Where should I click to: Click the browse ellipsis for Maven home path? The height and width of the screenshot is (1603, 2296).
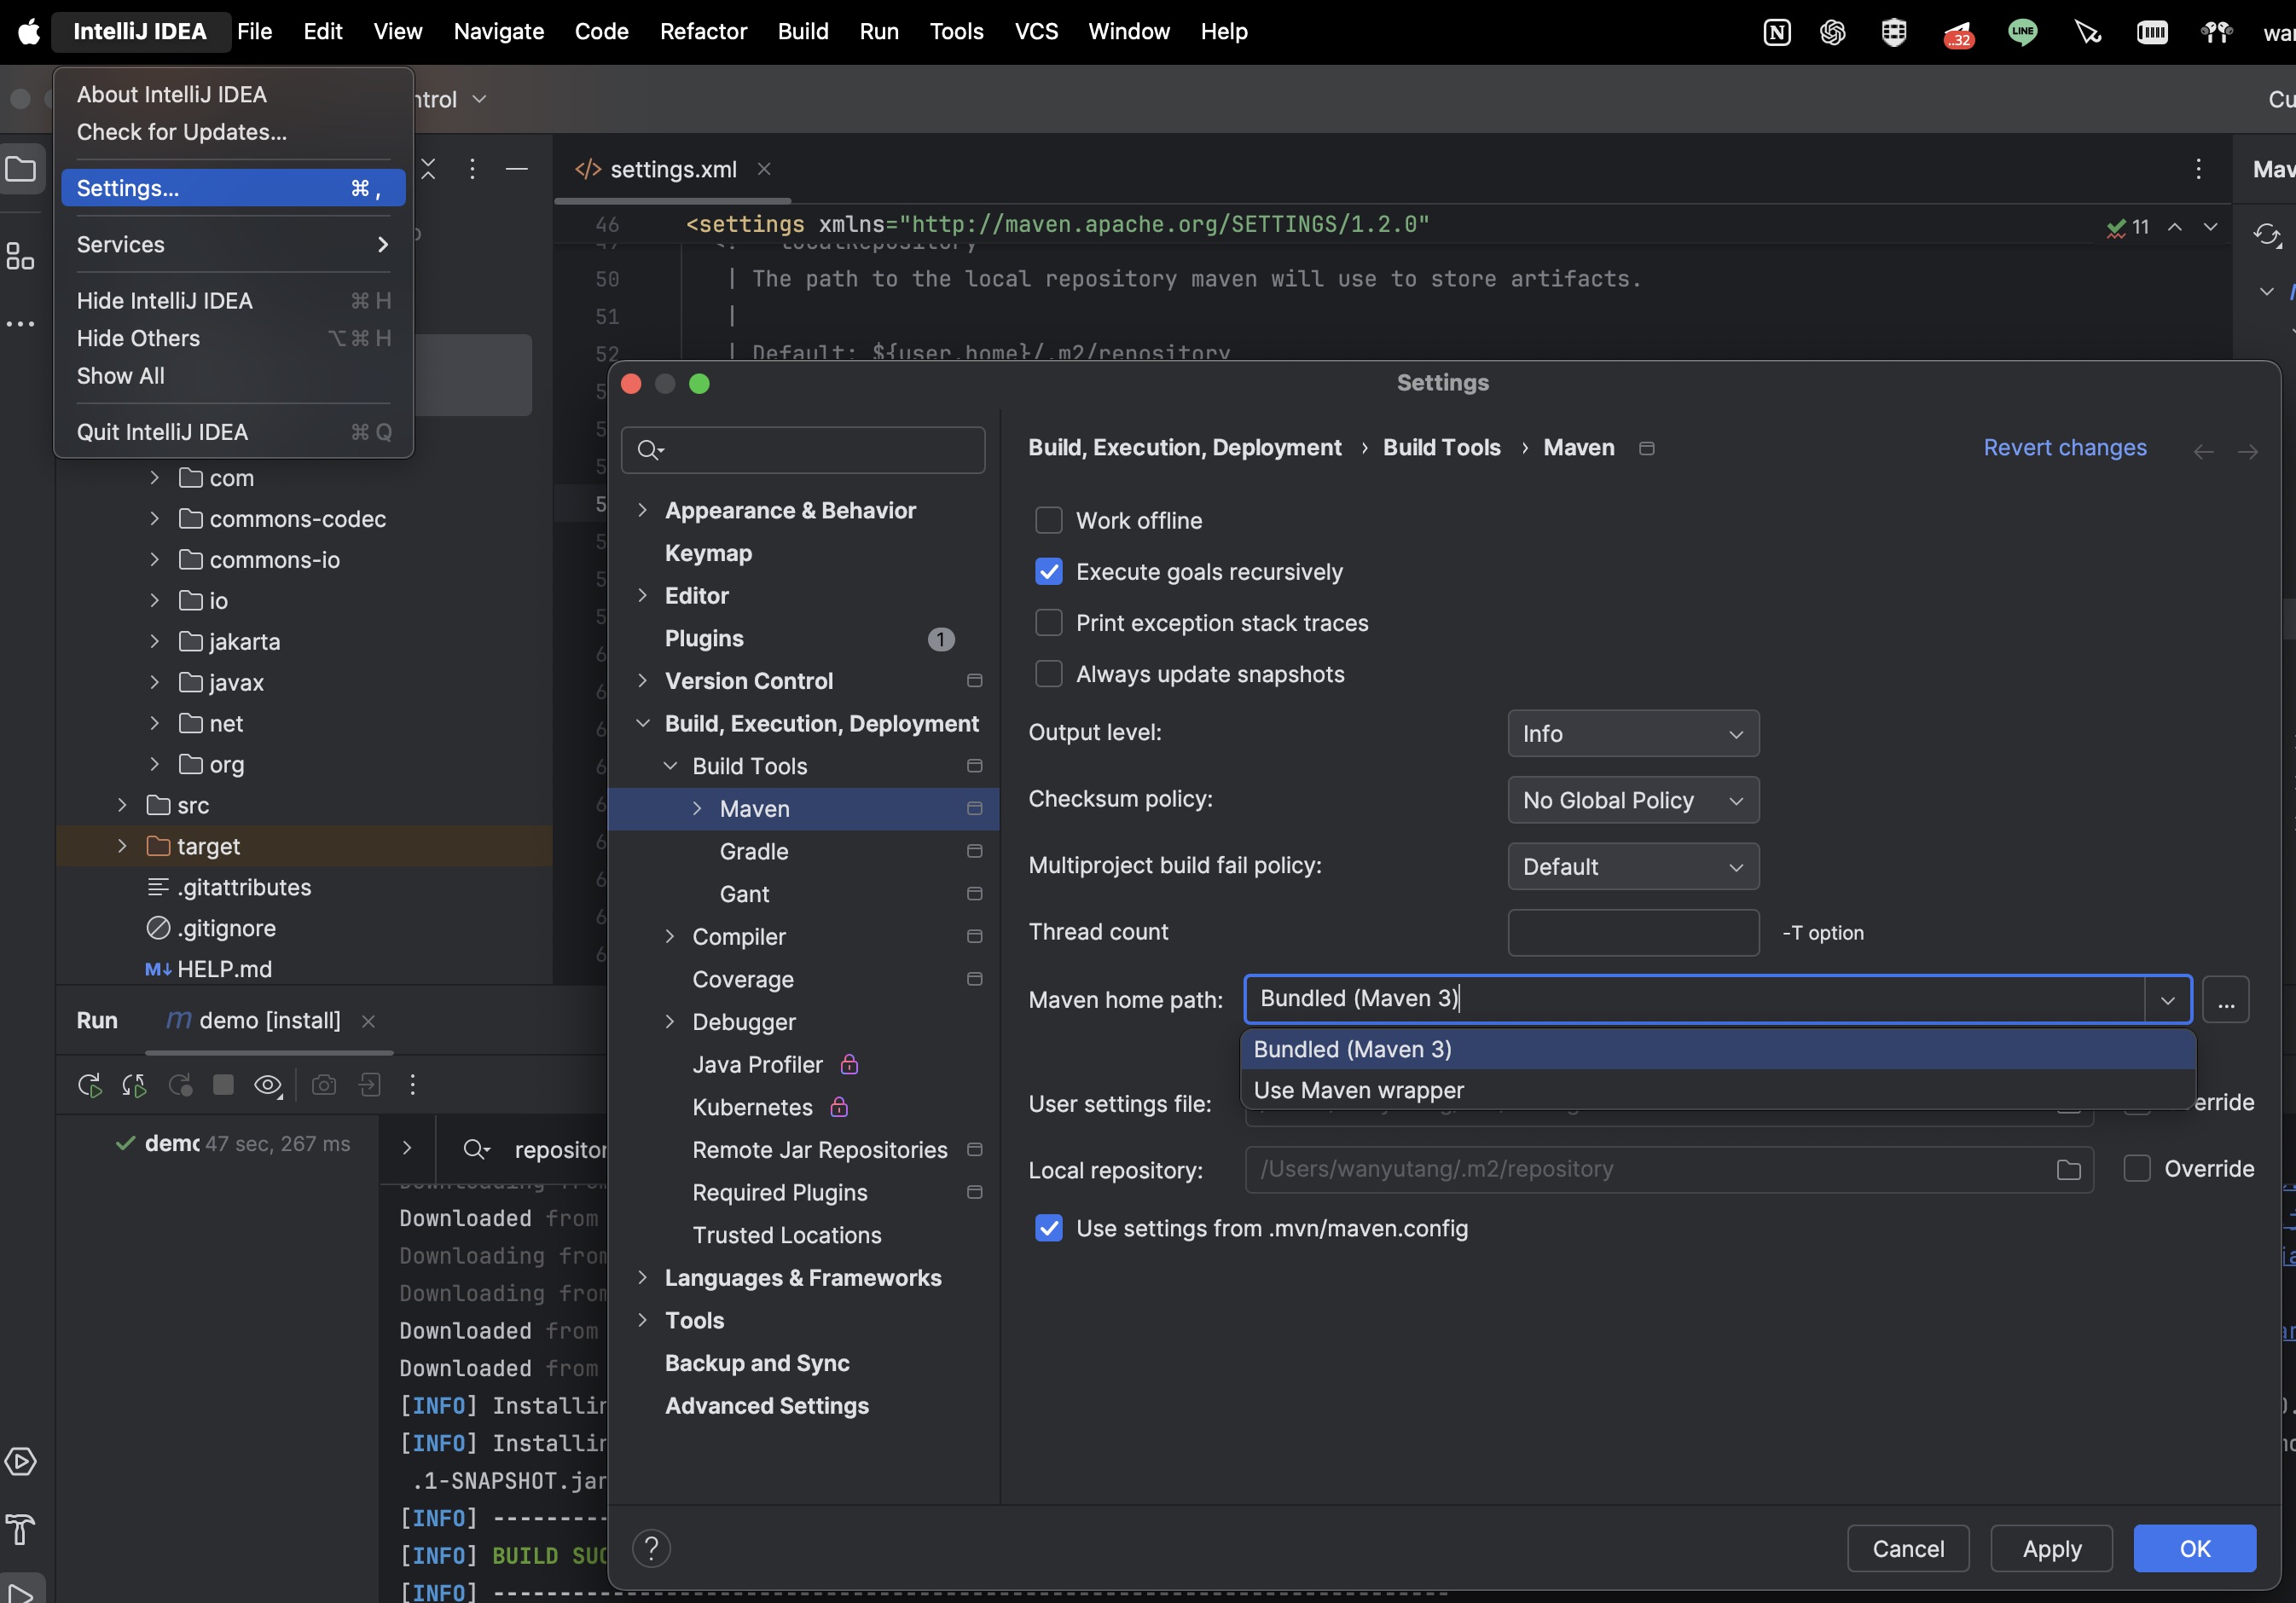pos(2226,1000)
